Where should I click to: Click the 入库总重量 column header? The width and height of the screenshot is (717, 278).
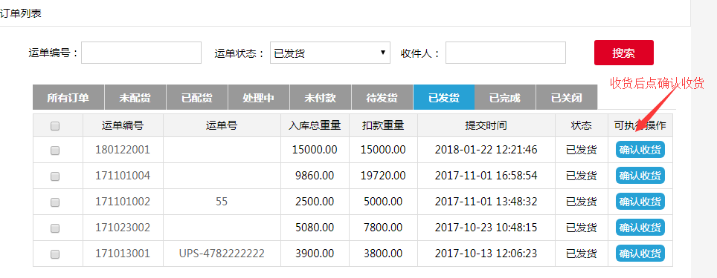click(315, 126)
